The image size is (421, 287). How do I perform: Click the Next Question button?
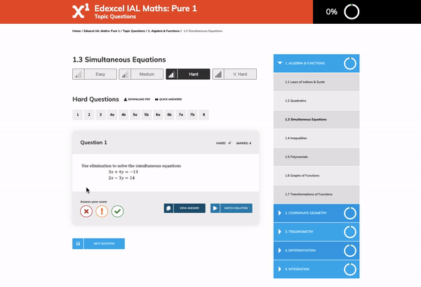[98, 244]
